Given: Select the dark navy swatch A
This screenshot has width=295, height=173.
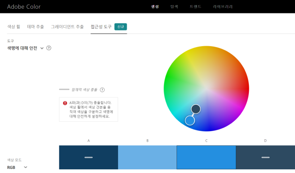Looking at the screenshot, I should pyautogui.click(x=88, y=157).
